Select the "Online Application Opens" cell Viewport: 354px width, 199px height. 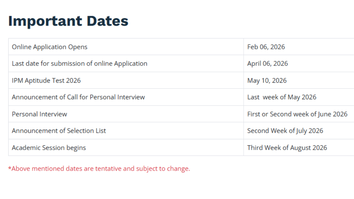coord(50,47)
